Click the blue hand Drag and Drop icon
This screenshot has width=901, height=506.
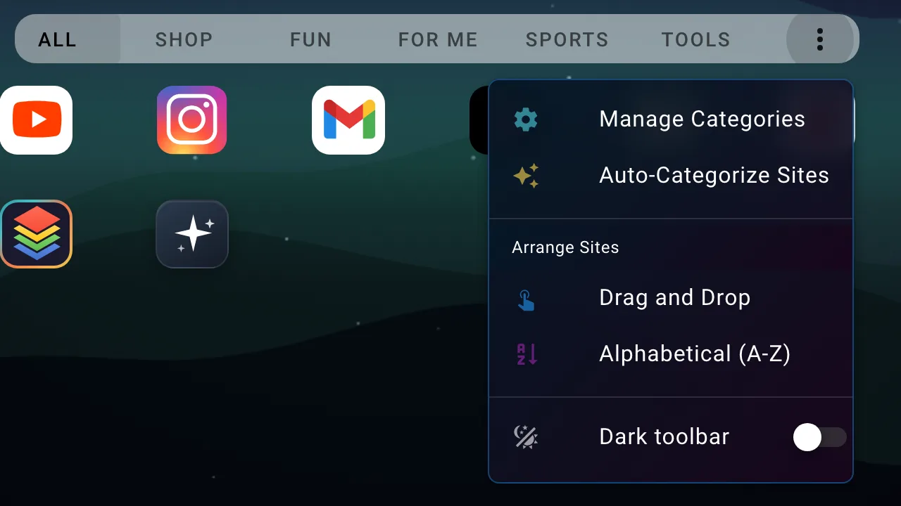[526, 299]
